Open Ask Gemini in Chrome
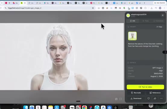Image resolution: width=167 pixels, height=109 pixels. (159, 3)
